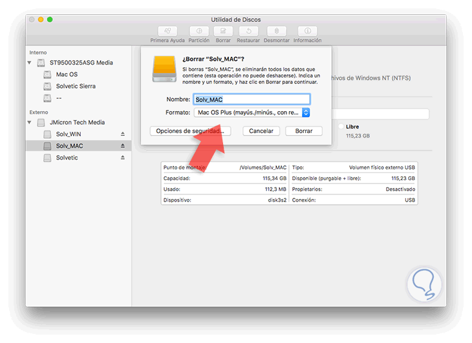Screen dimensions: 472x343
Task: Open the Partición toolbar tool
Action: [199, 31]
